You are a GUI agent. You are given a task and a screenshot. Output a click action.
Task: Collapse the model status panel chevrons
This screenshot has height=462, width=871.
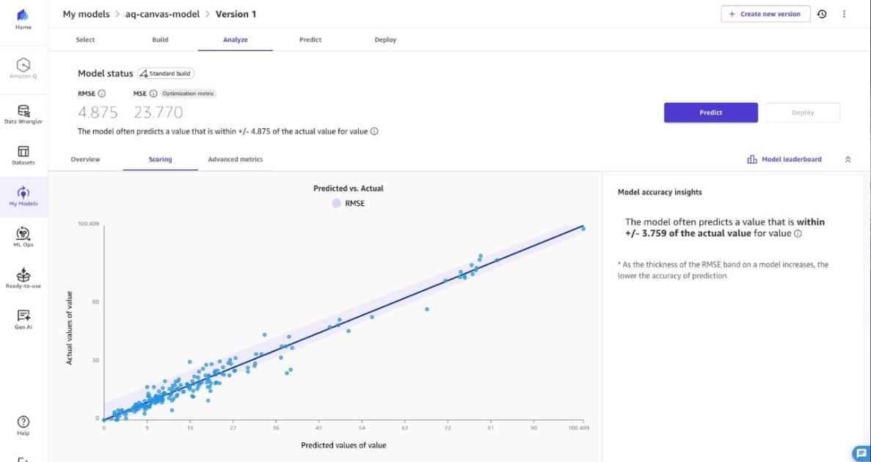tap(848, 159)
